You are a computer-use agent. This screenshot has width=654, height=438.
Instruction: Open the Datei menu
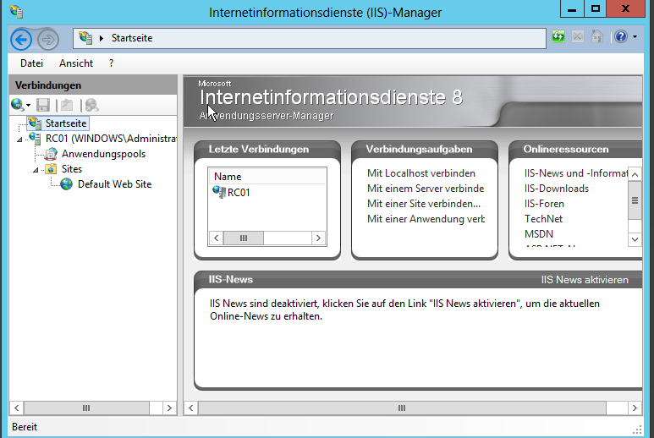click(31, 63)
